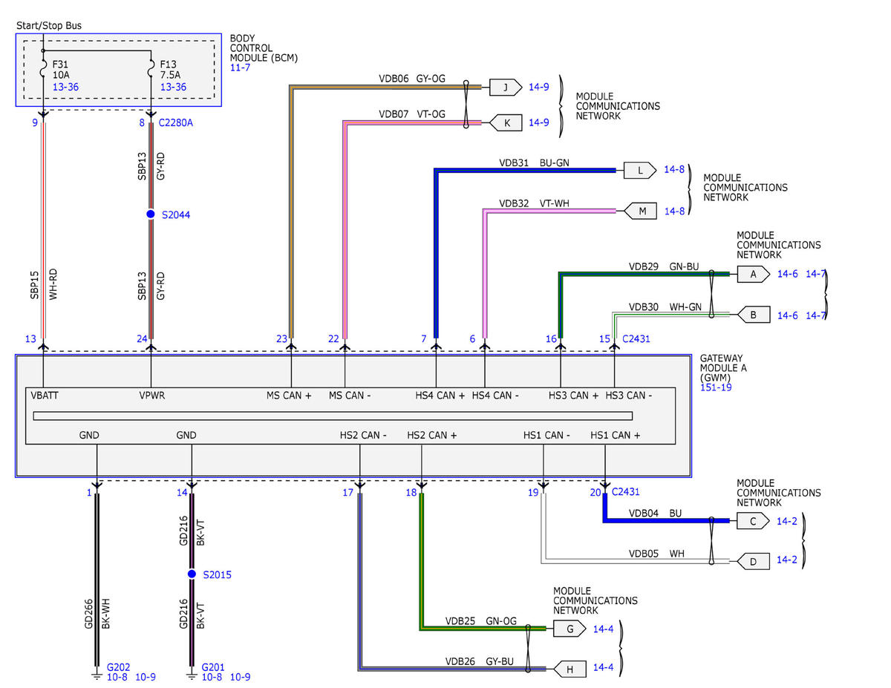The image size is (891, 688).
Task: Click the F13 7.5A fuse label
Action: point(170,69)
